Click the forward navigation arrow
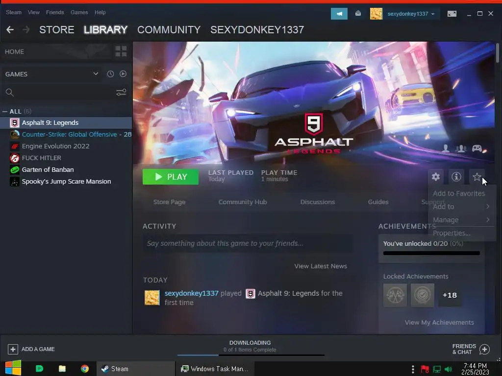The width and height of the screenshot is (502, 376). tap(26, 30)
